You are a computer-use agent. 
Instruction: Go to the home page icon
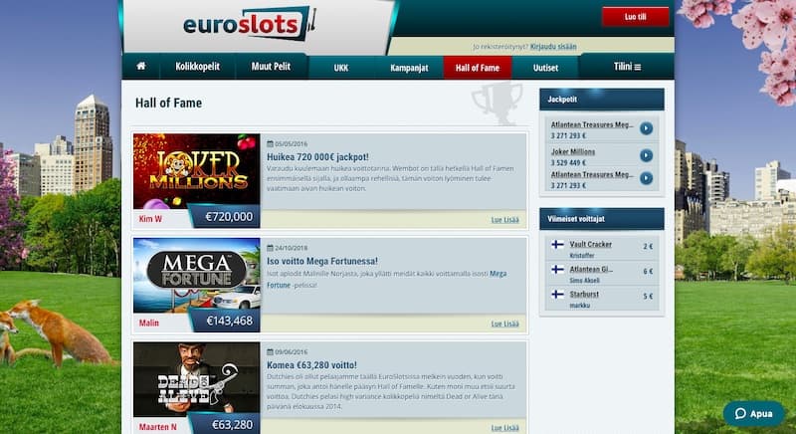click(141, 66)
